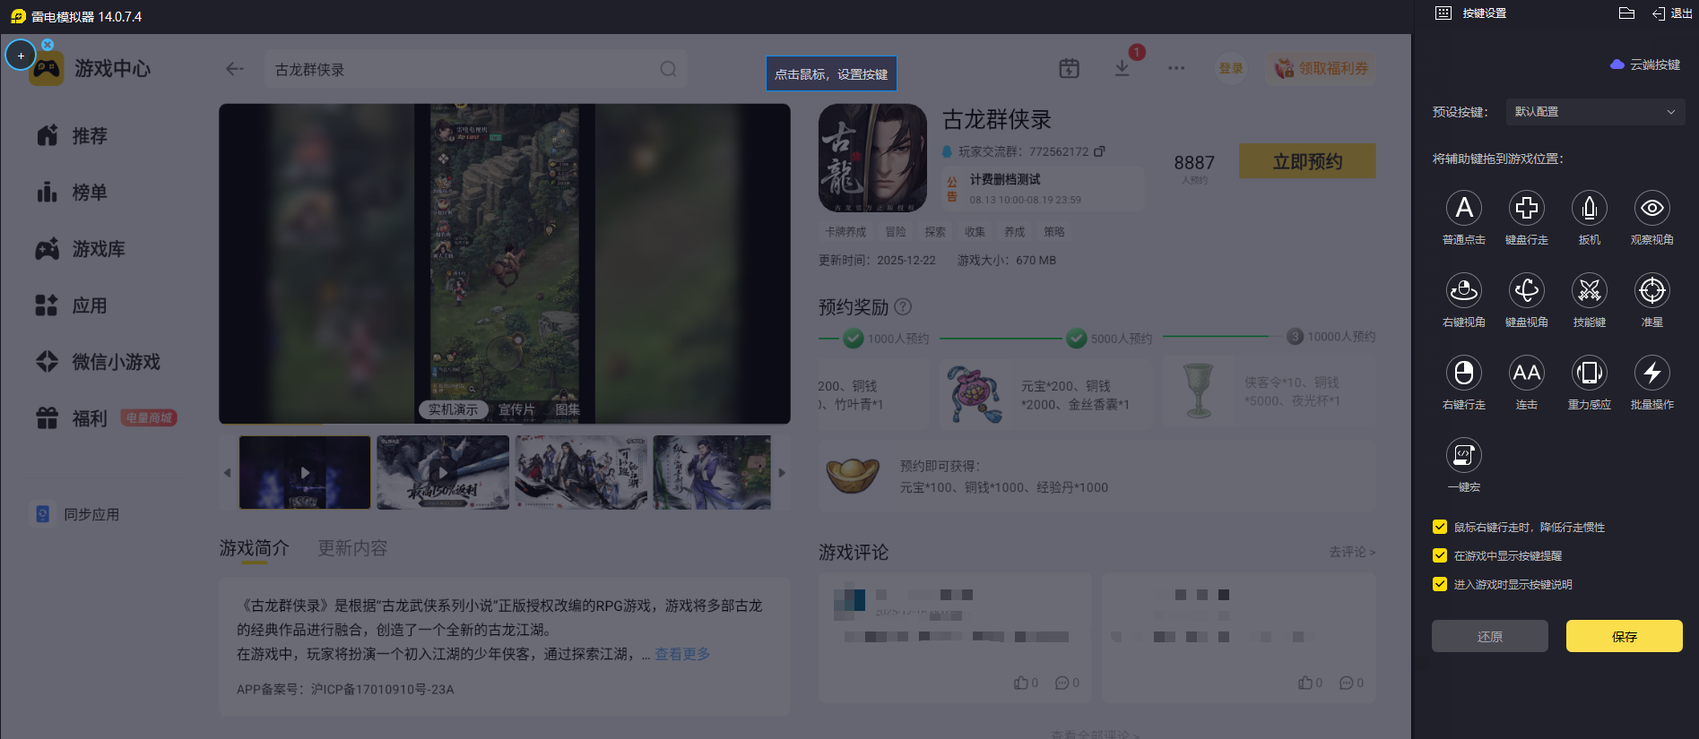The width and height of the screenshot is (1699, 739).
Task: Open the 去评论 link
Action: pos(1352,552)
